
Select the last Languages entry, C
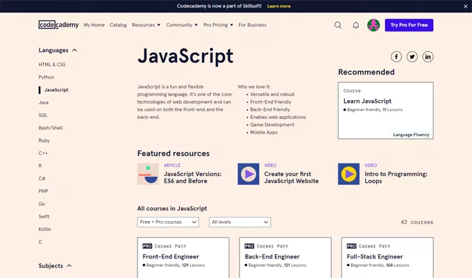tap(40, 242)
